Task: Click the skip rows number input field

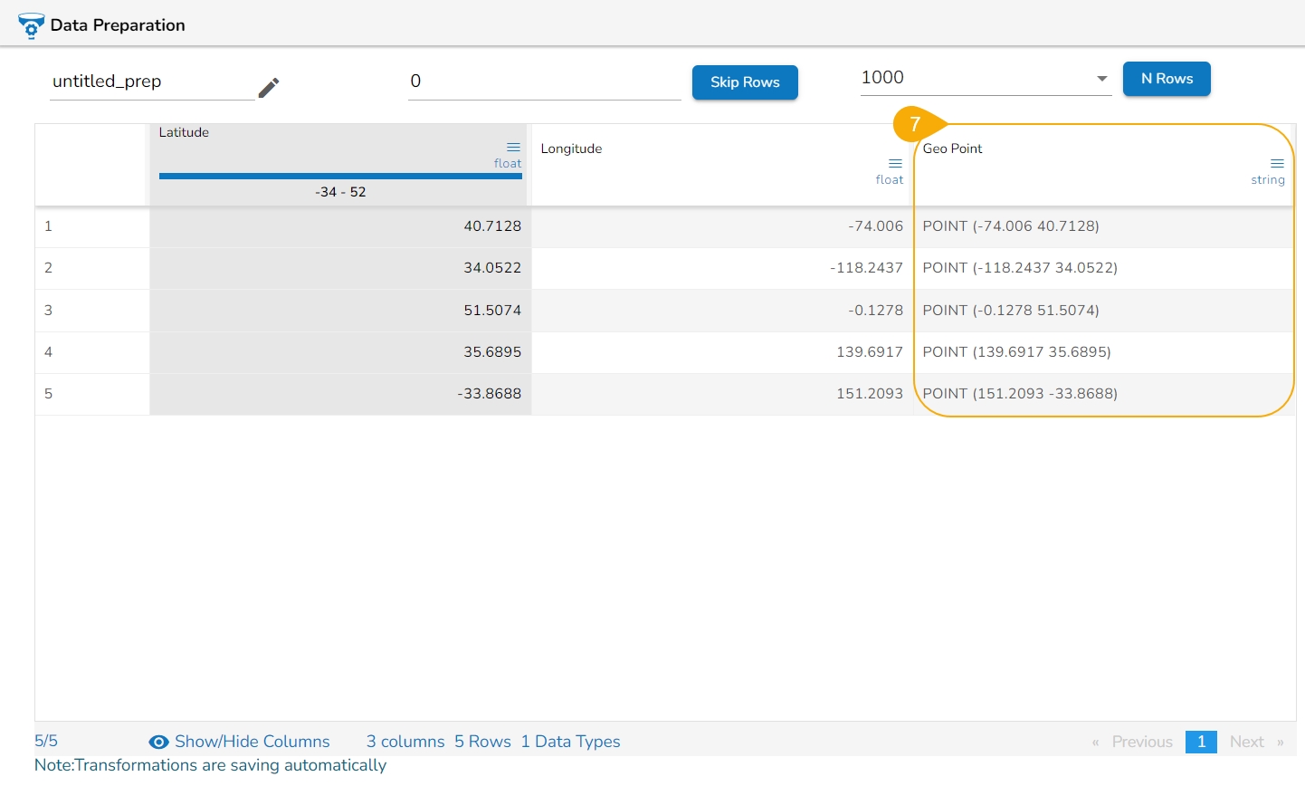Action: pyautogui.click(x=544, y=81)
